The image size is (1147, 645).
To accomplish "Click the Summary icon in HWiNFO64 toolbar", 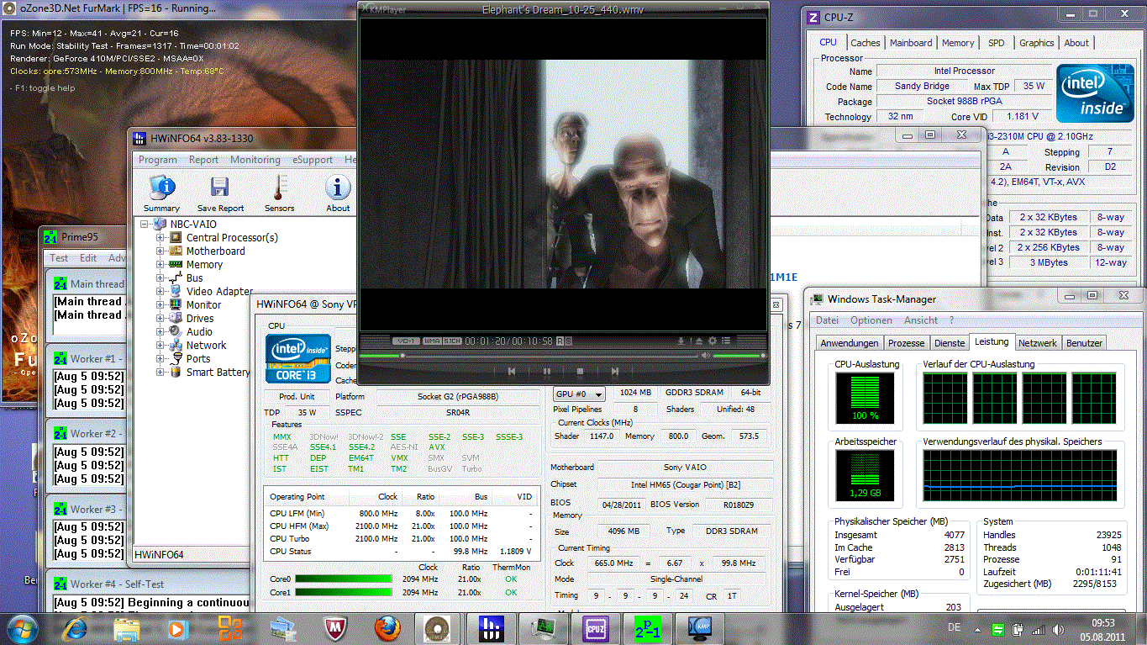I will coord(161,193).
